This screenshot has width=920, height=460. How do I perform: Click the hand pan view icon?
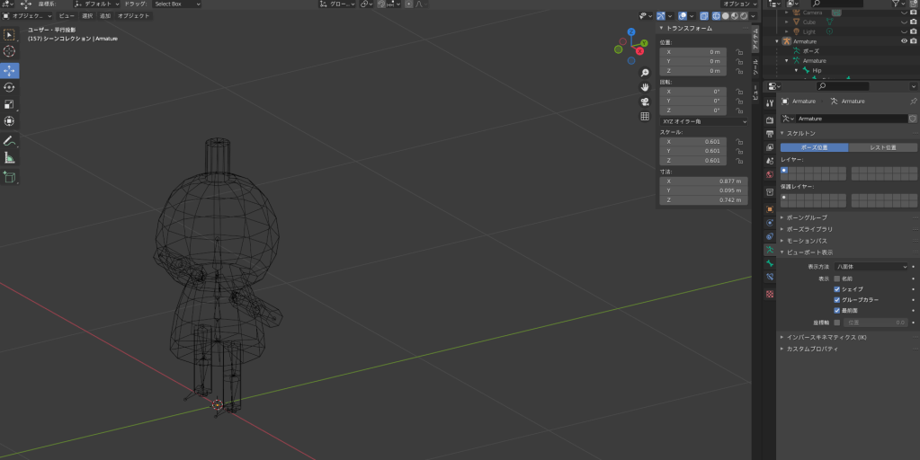[645, 87]
